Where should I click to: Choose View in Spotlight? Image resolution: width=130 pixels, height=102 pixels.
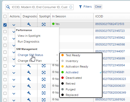click(x=29, y=36)
